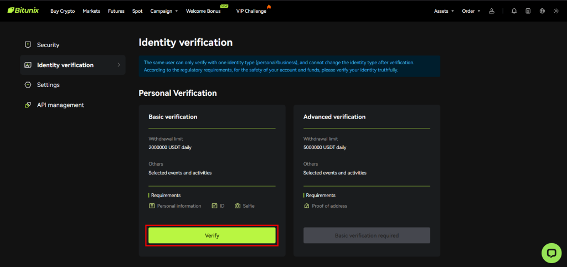
Task: Open the notifications bell
Action: (x=514, y=11)
